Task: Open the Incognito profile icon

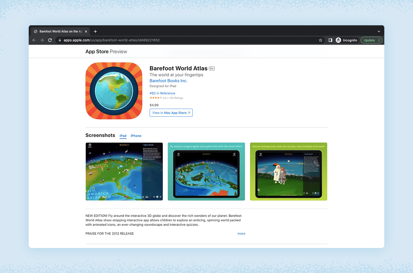Action: point(338,40)
